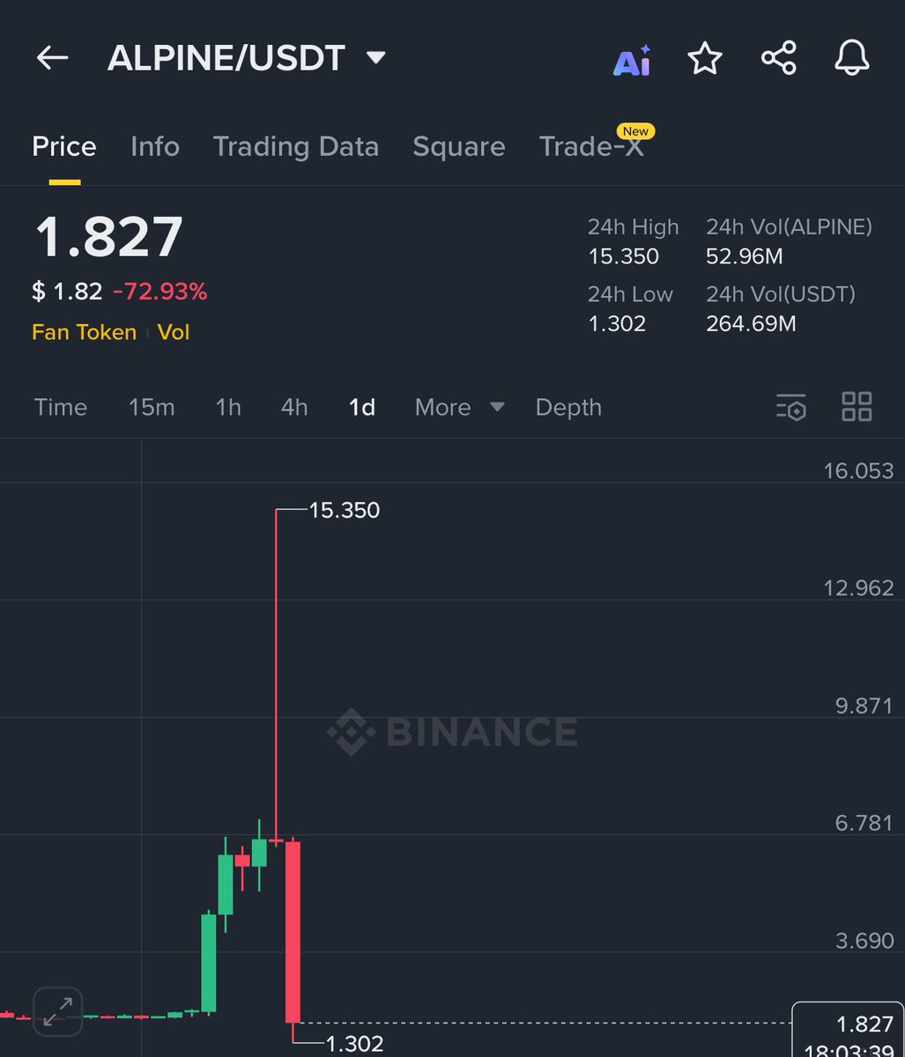This screenshot has height=1057, width=905.
Task: Switch chart layout using grid icon
Action: 856,408
